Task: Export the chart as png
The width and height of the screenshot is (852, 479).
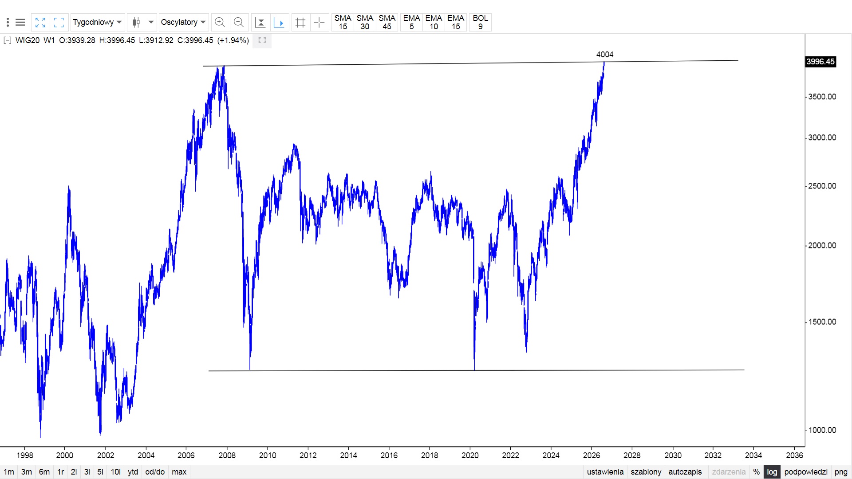Action: (841, 472)
